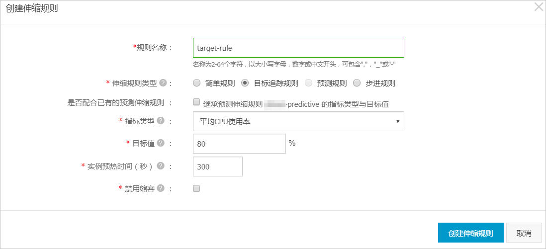Click help icon beside 目标值 label

tap(161, 143)
